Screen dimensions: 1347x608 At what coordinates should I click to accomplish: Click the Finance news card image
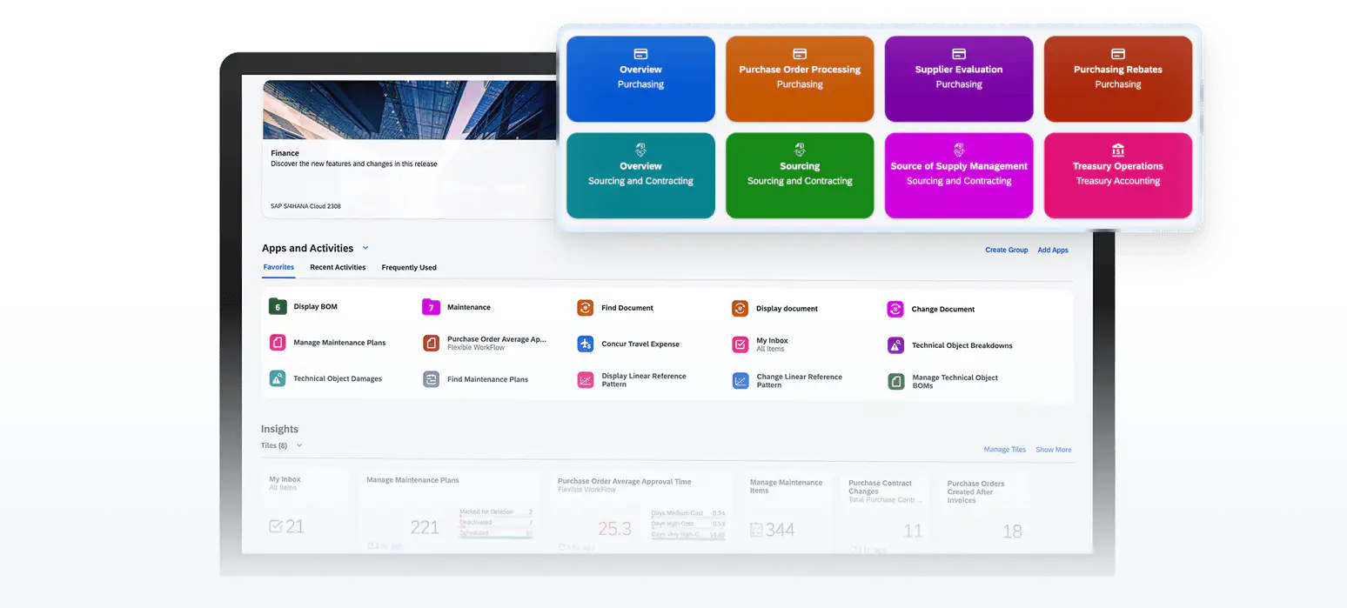tap(409, 110)
